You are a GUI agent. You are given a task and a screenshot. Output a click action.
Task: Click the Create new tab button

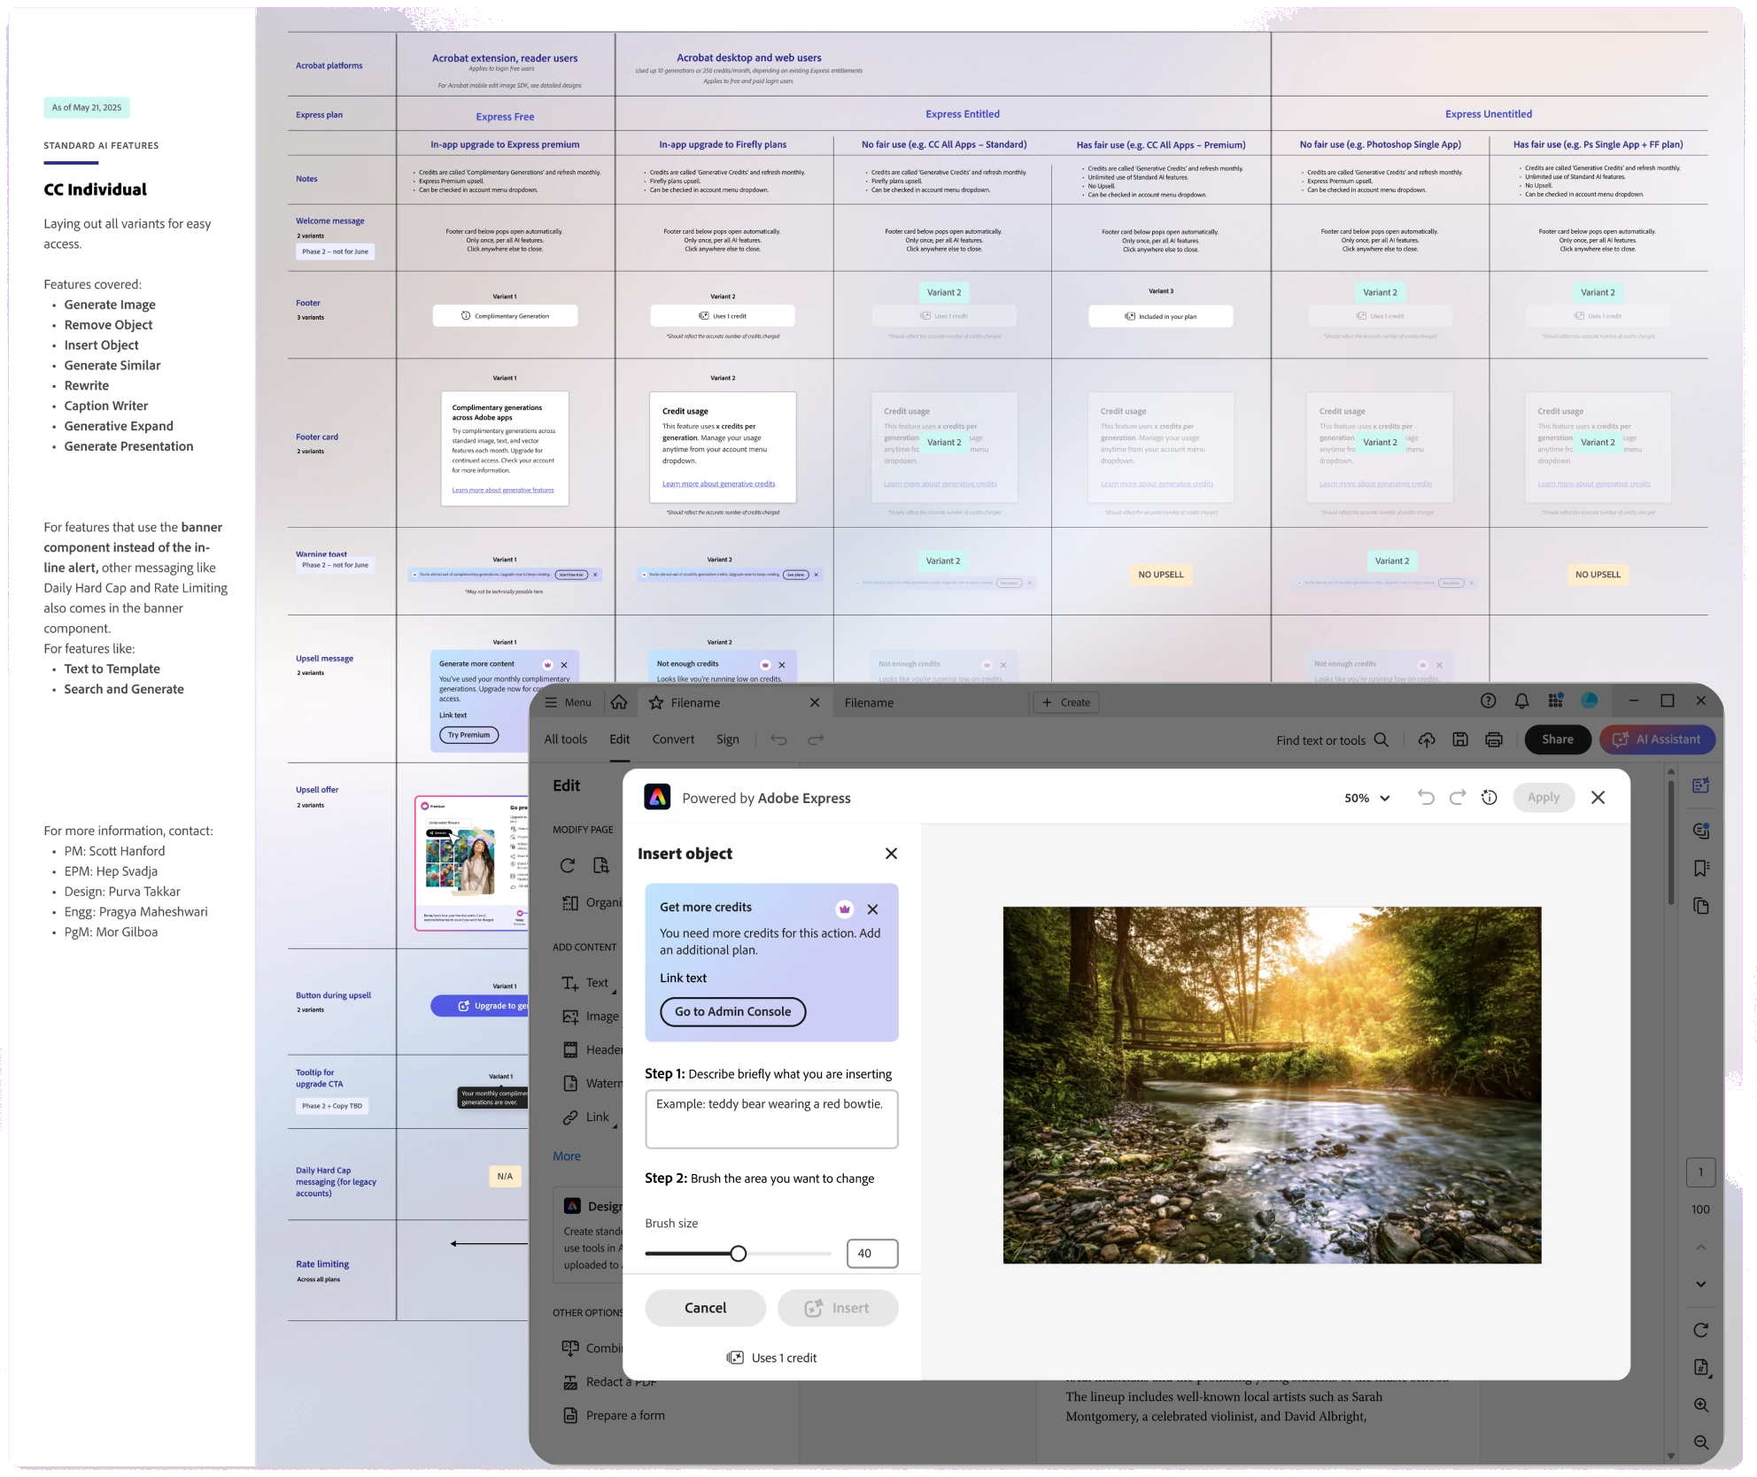(x=1066, y=702)
